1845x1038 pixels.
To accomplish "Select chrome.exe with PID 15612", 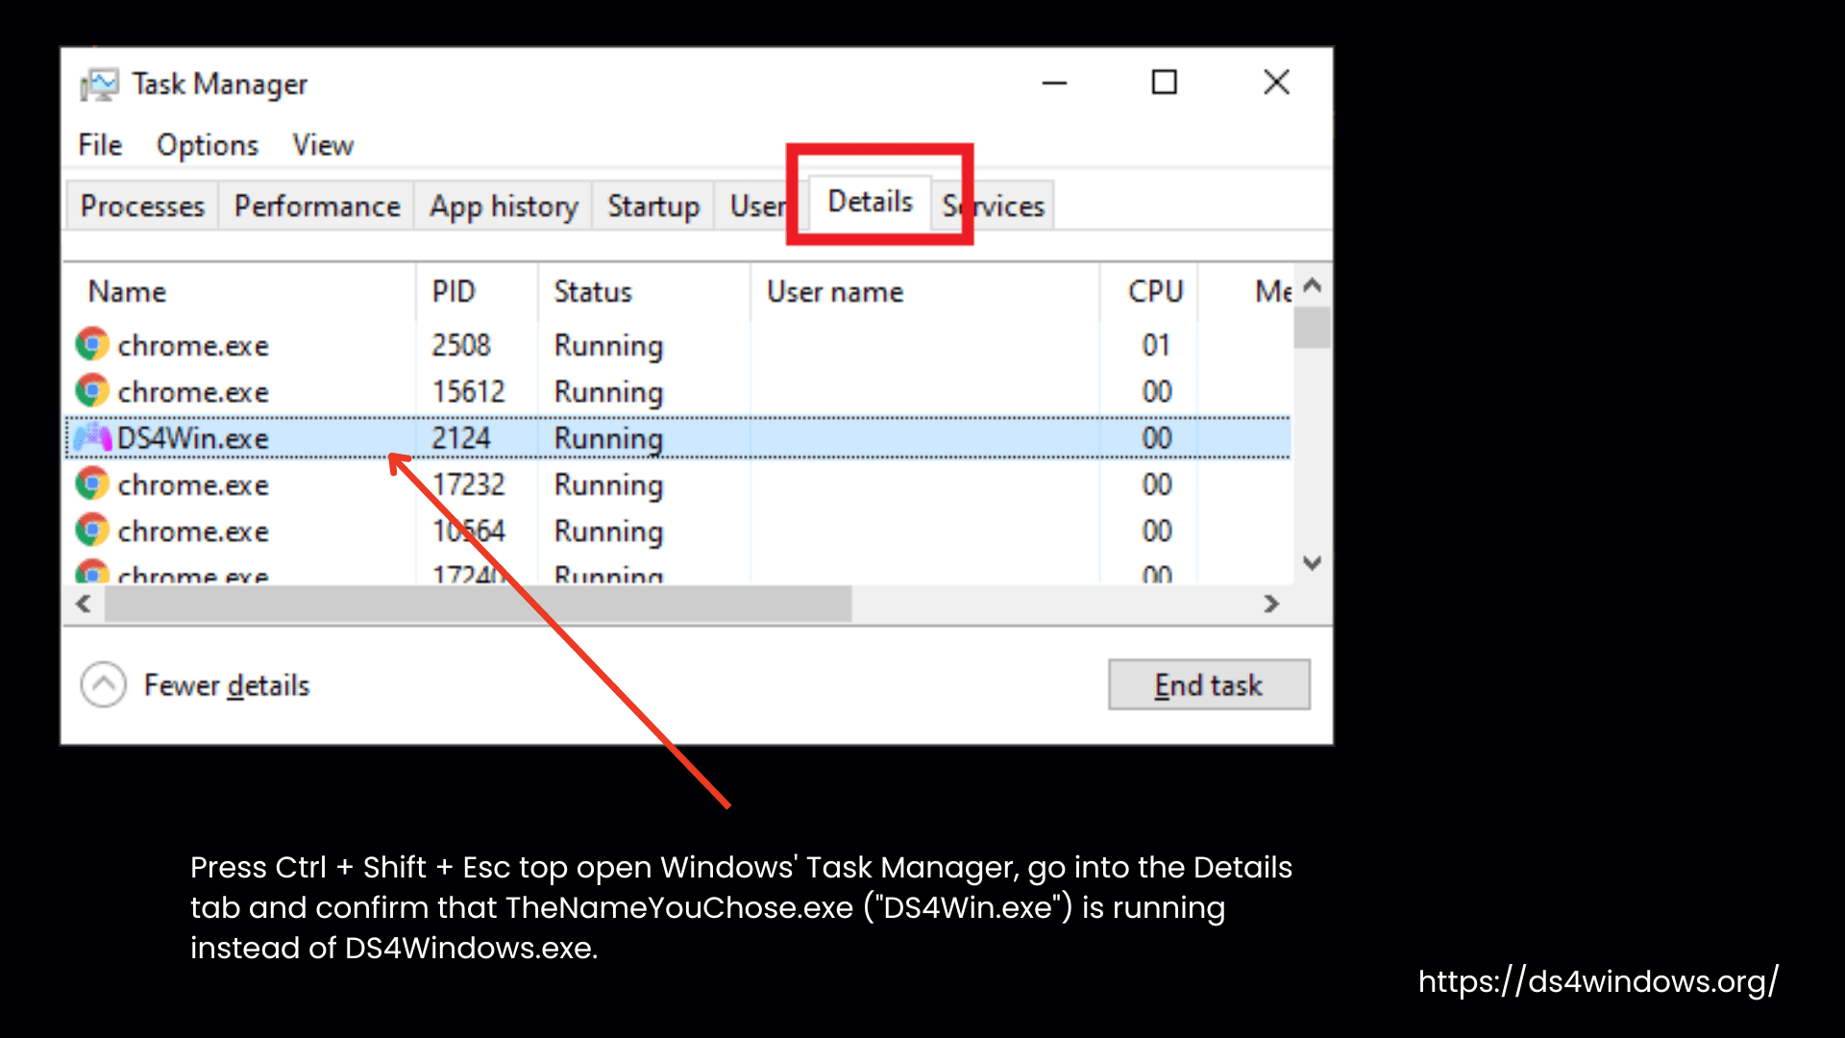I will click(x=193, y=391).
